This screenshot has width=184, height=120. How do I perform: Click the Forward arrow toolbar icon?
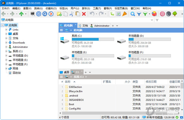tap(12, 14)
